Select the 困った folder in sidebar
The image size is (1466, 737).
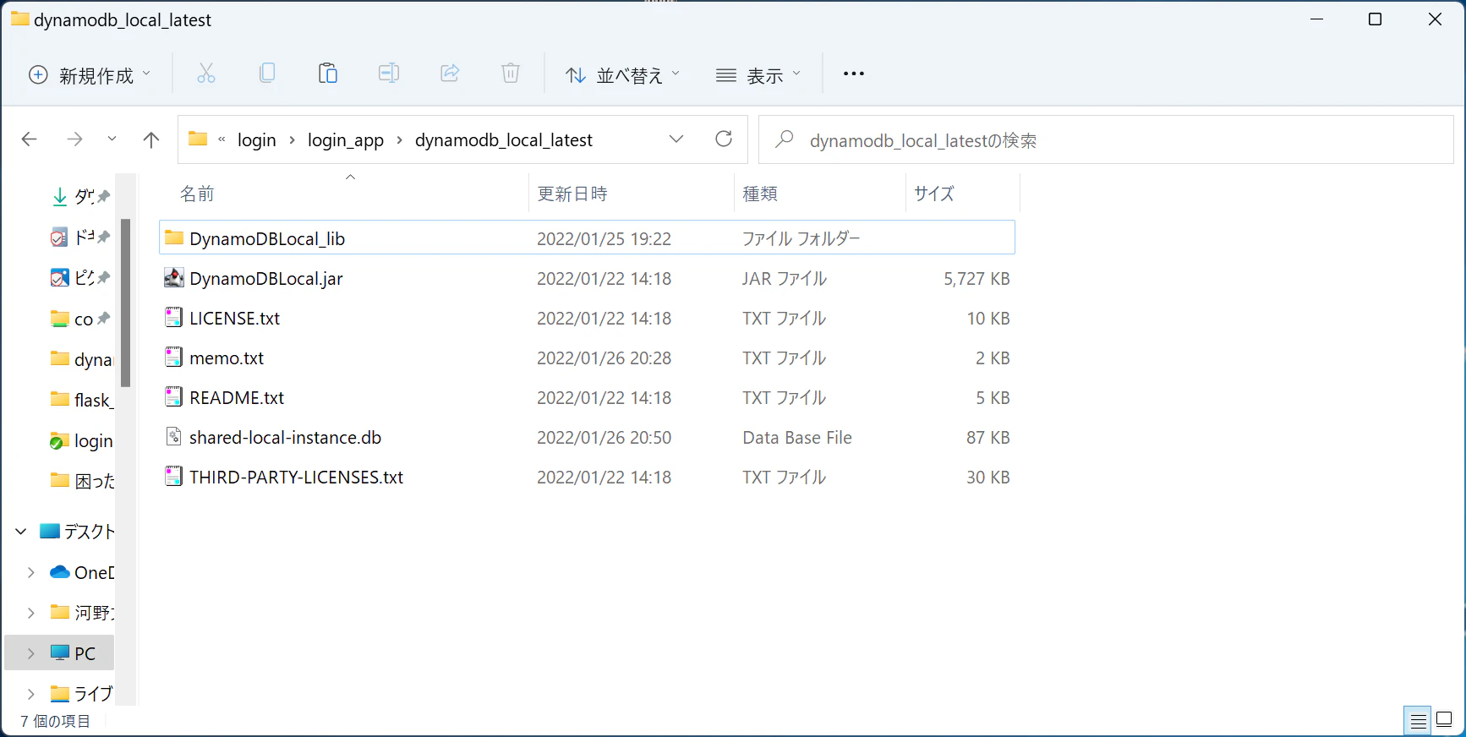coord(81,481)
